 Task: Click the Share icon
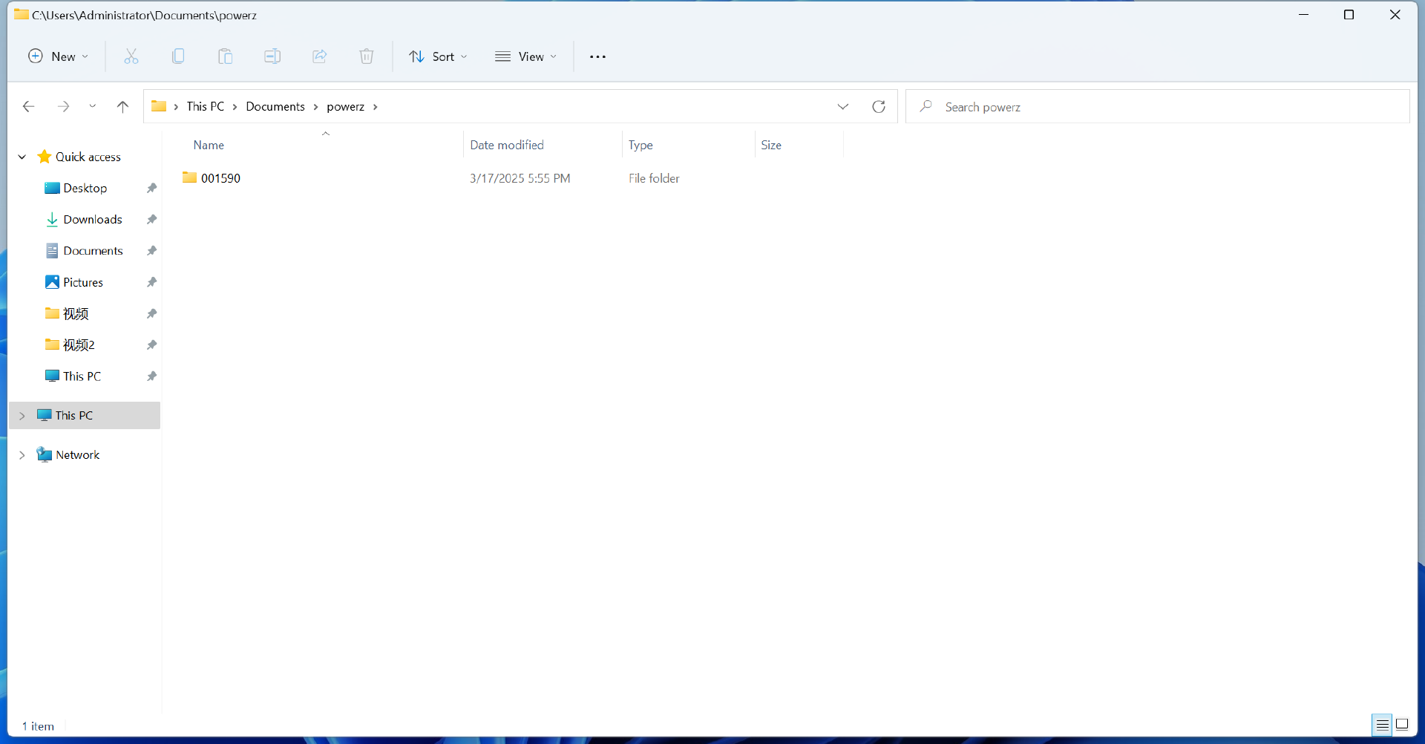click(319, 56)
